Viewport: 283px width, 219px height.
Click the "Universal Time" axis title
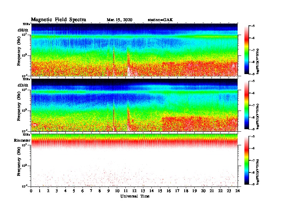135,196
